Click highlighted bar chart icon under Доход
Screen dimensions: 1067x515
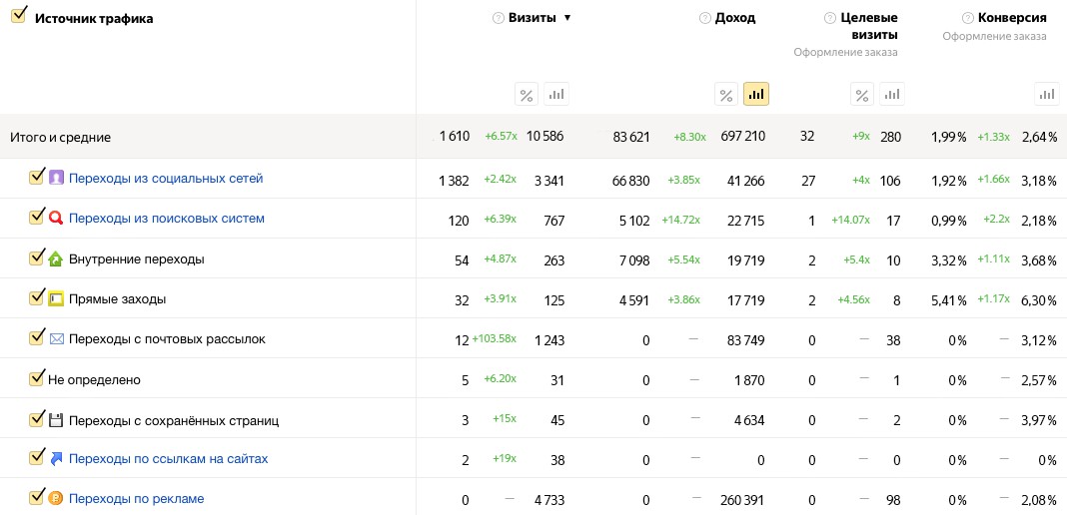point(756,95)
